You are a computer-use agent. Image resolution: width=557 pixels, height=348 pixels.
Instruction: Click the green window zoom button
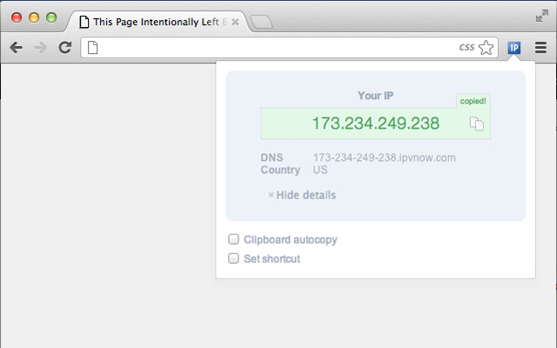coord(51,17)
